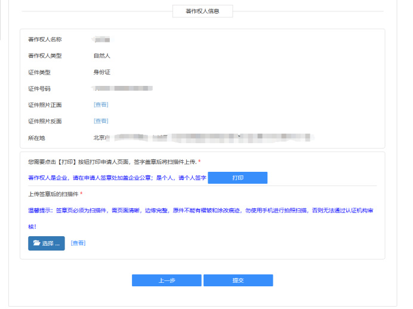Click the 证件类型 field label

click(x=39, y=72)
